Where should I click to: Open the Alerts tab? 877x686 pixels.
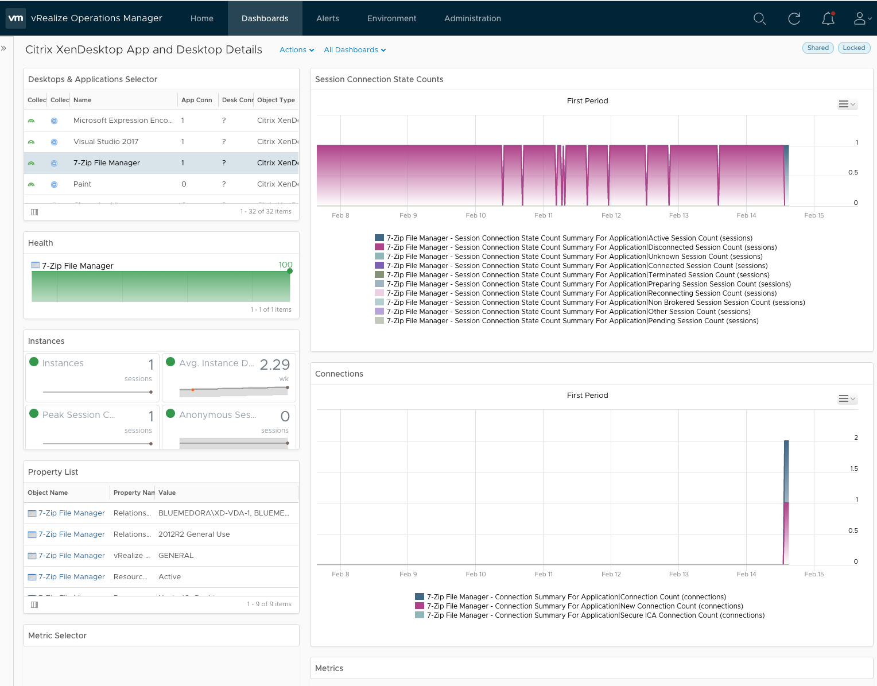(x=328, y=18)
